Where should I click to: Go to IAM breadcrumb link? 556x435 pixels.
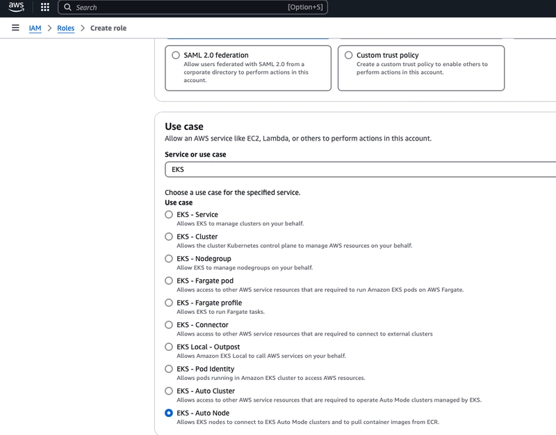pyautogui.click(x=35, y=29)
